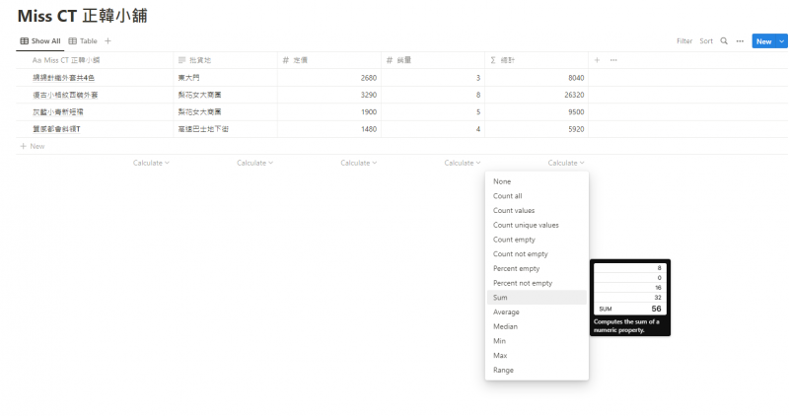Open column options three-dot icon in header
Viewport: 789px width, 416px height.
[x=613, y=60]
